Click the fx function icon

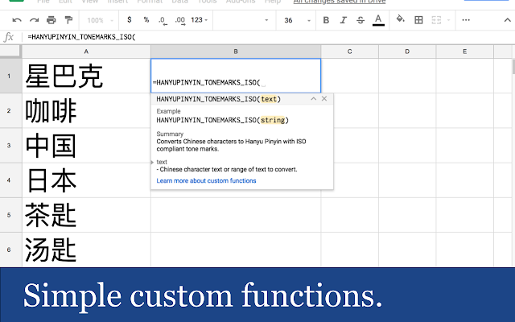click(9, 37)
